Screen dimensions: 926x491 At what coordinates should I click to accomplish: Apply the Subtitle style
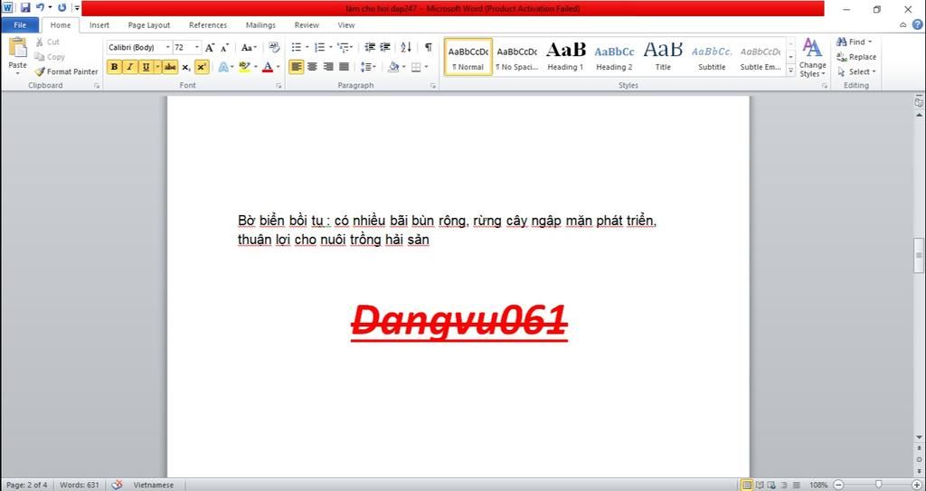[712, 57]
